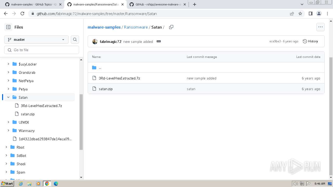Screen dimensions: 333x187
Task: Copy path icon next to Satan
Action: (x=171, y=27)
